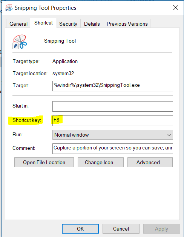Open the Security tab
This screenshot has width=184, height=237.
point(68,24)
